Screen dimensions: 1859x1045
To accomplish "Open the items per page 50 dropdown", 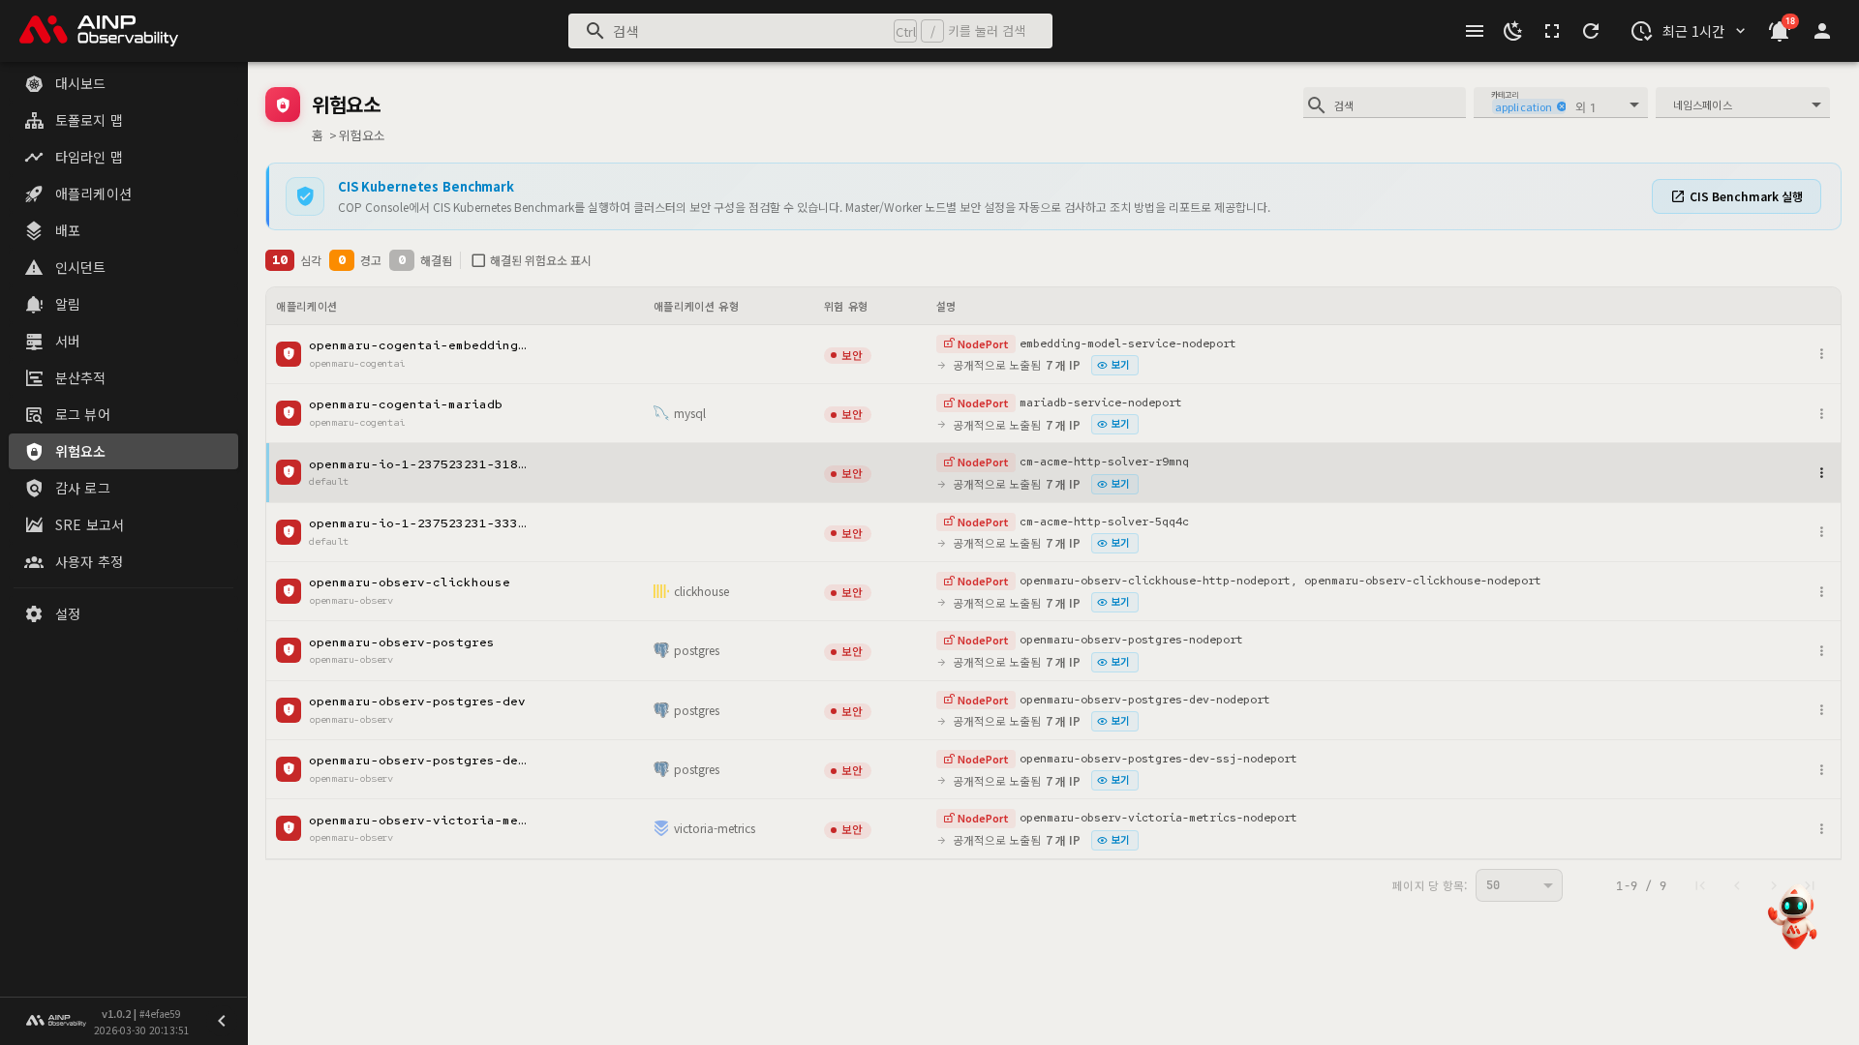I will point(1518,885).
